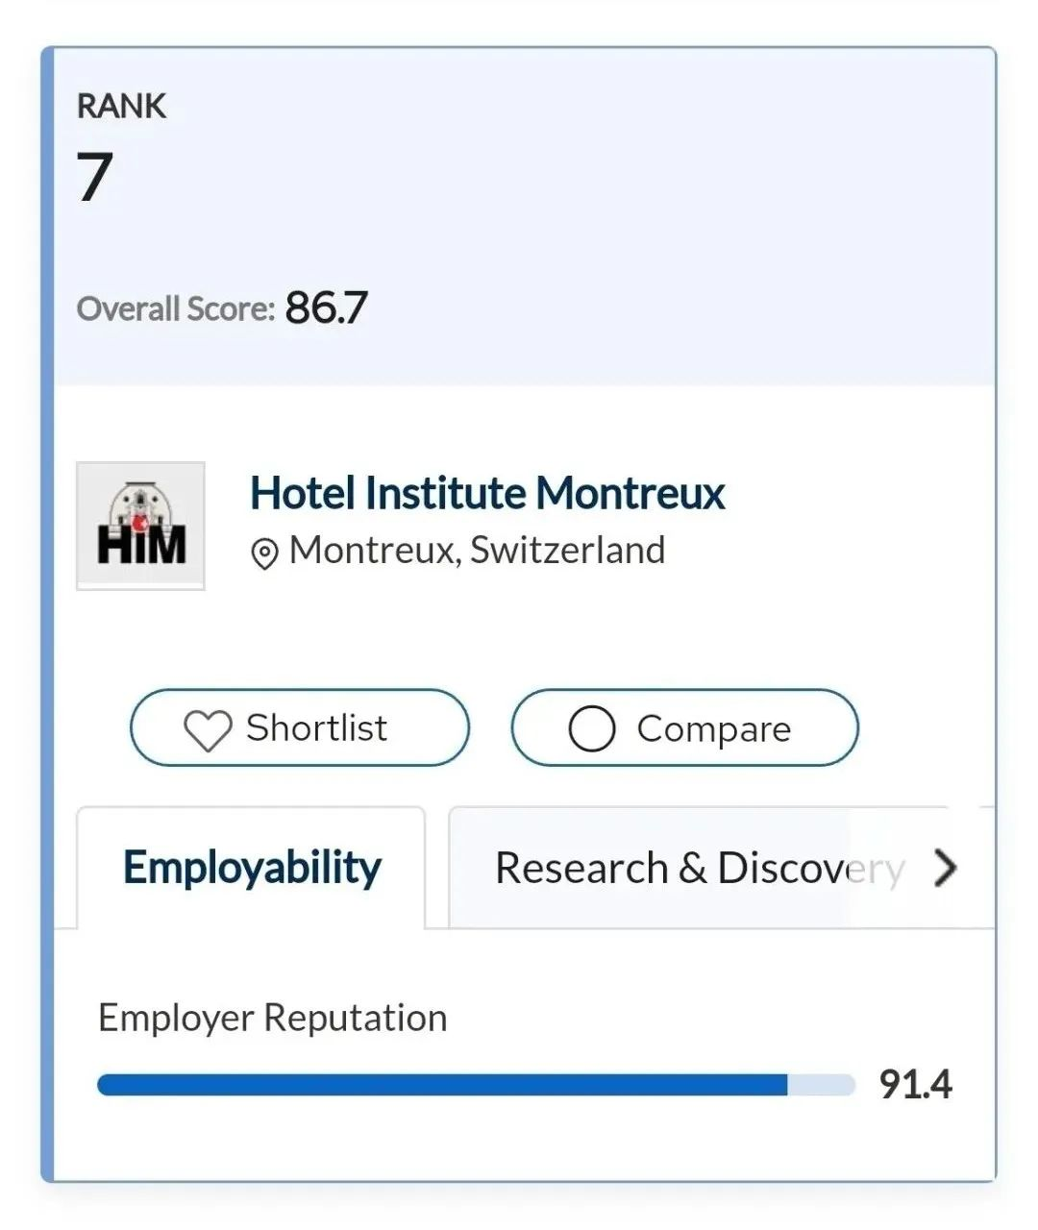Click the Employer Reputation label
The height and width of the screenshot is (1230, 1038).
273,1018
